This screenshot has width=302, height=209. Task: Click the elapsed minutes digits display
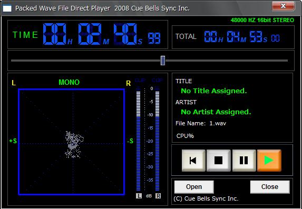pos(90,34)
